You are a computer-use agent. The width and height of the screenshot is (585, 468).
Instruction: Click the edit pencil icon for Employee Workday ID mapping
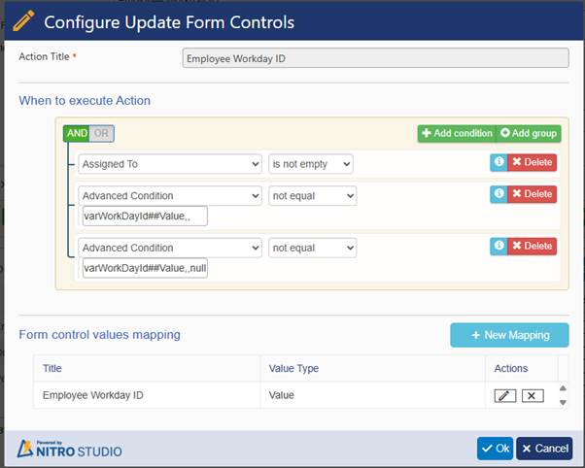point(505,395)
